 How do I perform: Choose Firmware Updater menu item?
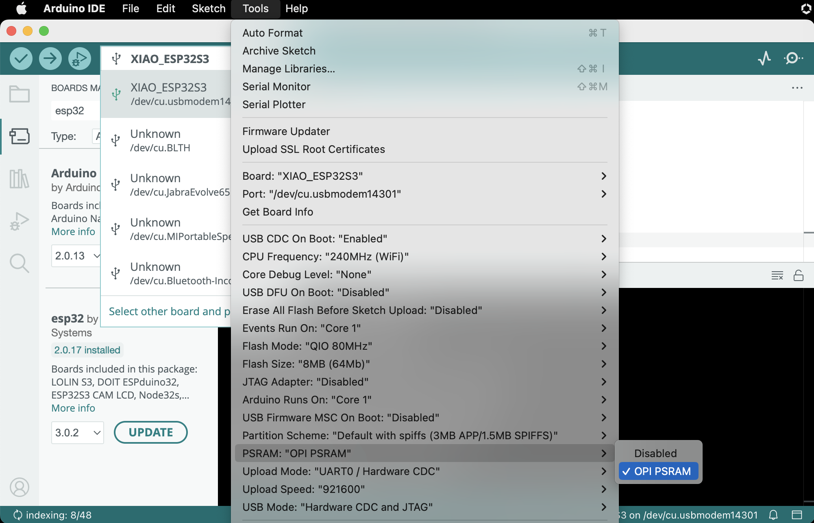pyautogui.click(x=425, y=131)
